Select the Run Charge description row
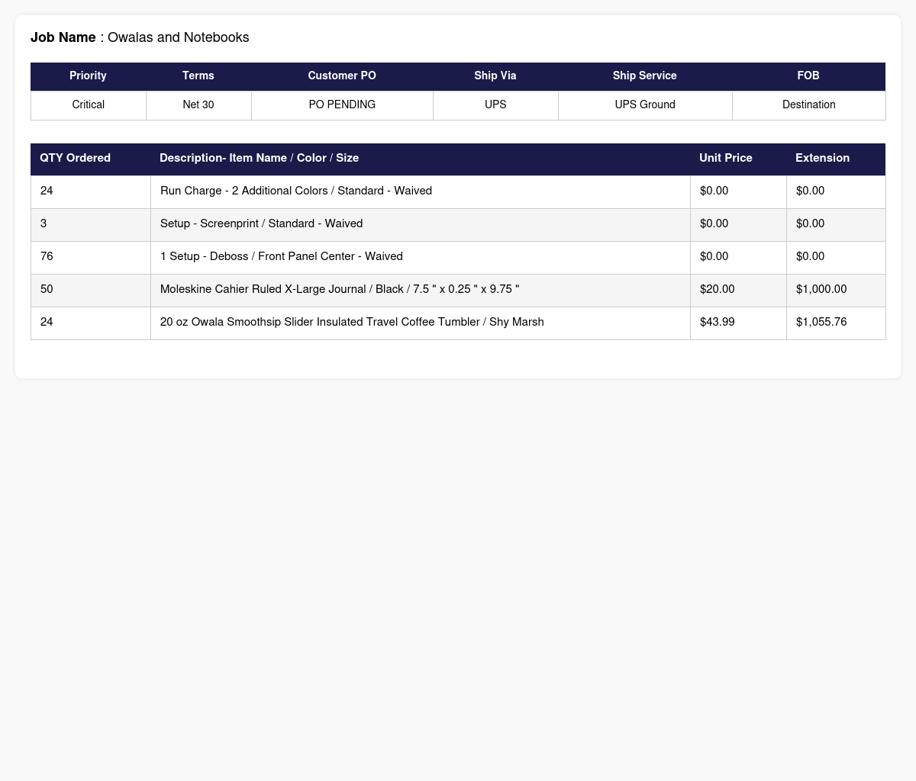The height and width of the screenshot is (781, 916). 458,191
